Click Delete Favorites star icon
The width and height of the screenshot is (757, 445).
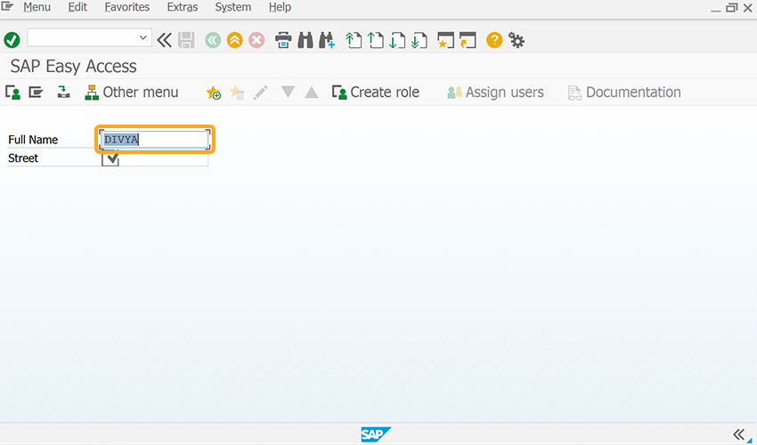point(237,93)
